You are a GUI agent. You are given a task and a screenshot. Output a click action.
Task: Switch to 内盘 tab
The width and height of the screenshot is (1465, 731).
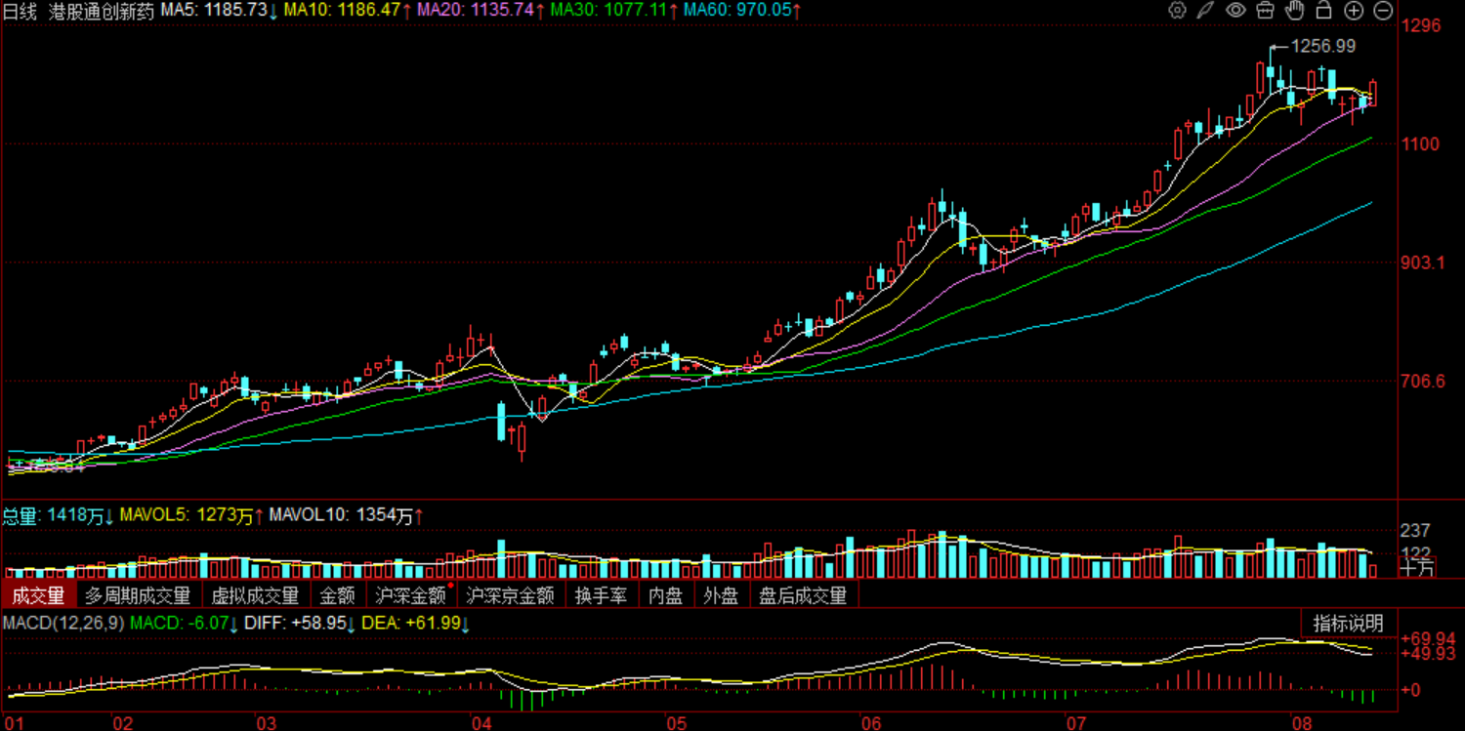[666, 595]
